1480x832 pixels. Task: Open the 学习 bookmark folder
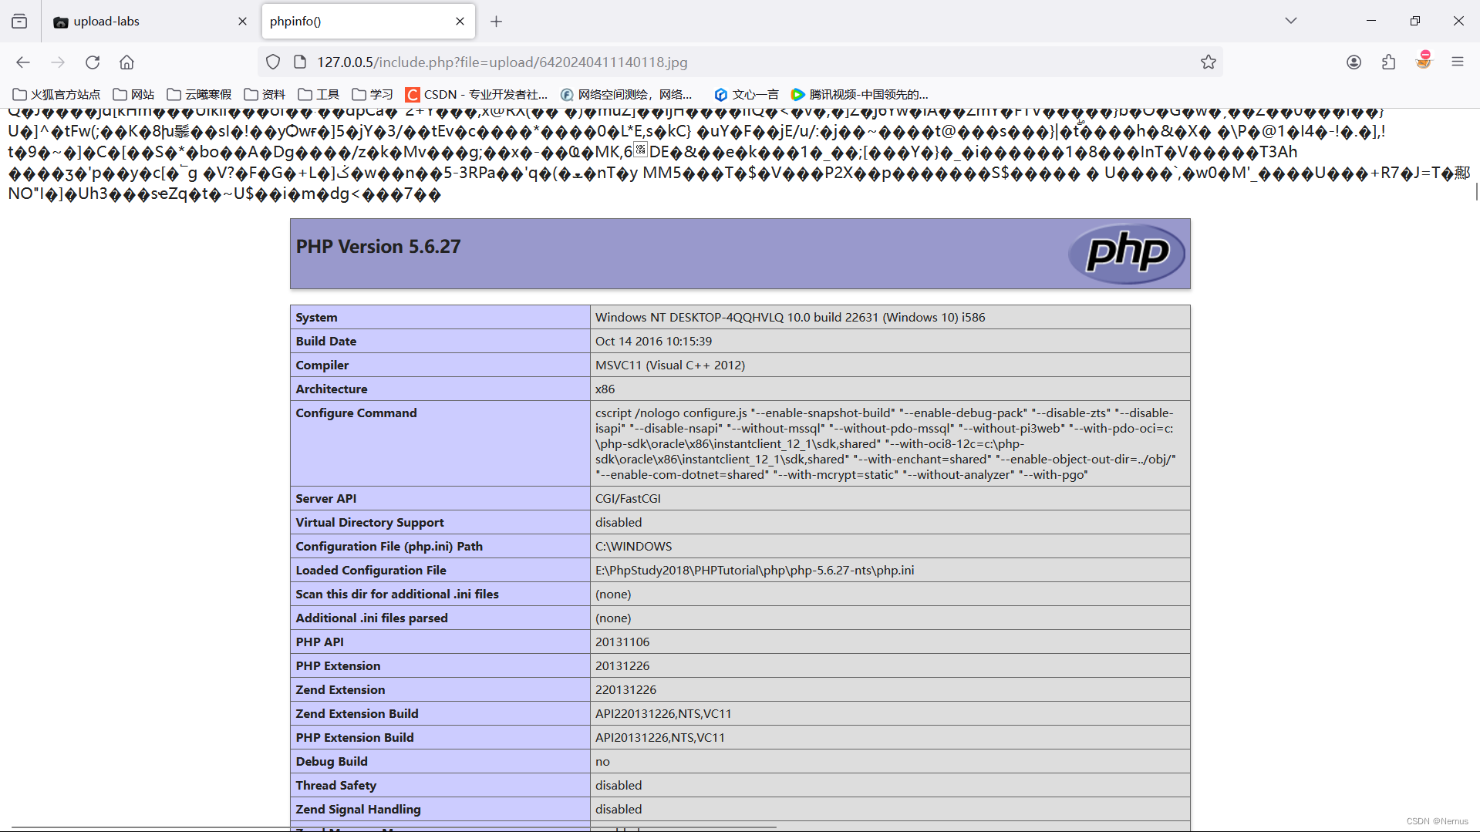click(x=373, y=95)
